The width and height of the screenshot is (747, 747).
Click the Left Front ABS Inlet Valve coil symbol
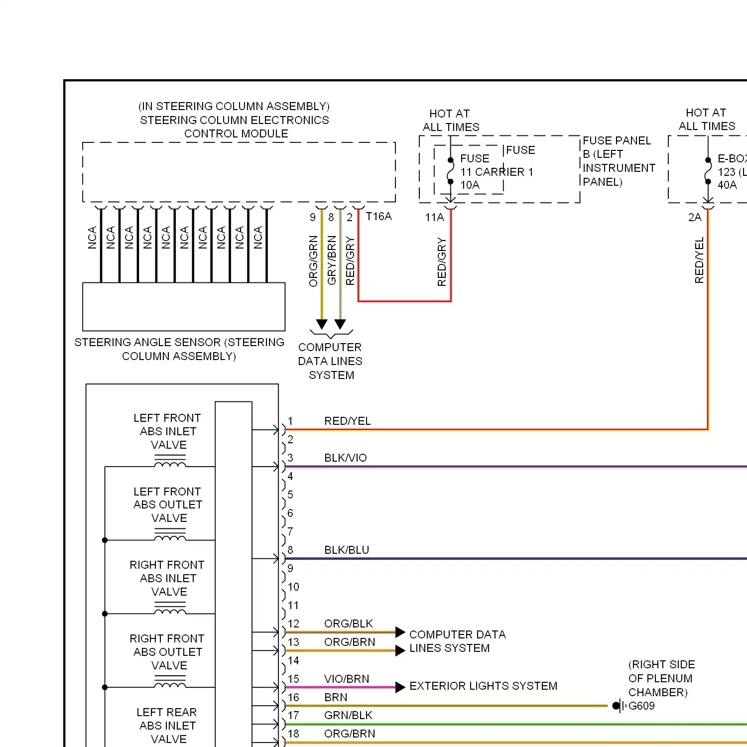click(x=170, y=461)
